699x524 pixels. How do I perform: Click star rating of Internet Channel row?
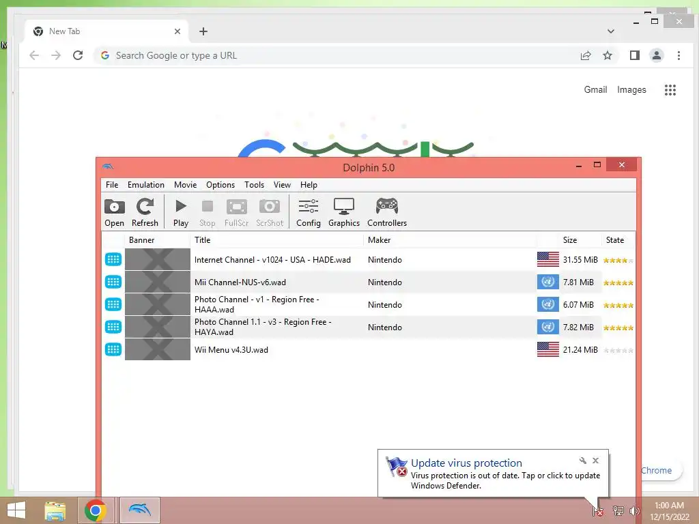point(618,260)
